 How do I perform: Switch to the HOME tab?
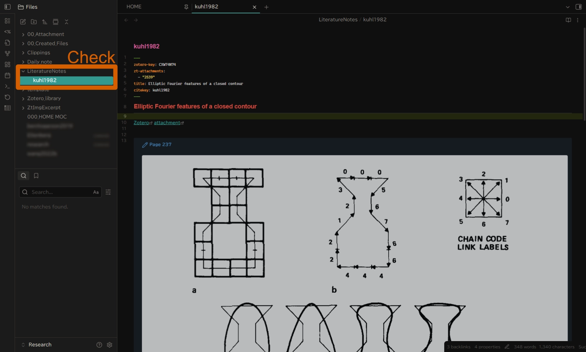click(134, 7)
